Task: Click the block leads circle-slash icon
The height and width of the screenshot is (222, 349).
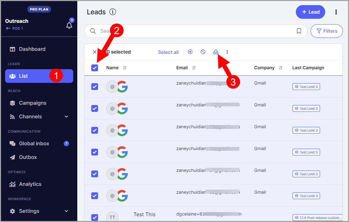Action: [203, 52]
